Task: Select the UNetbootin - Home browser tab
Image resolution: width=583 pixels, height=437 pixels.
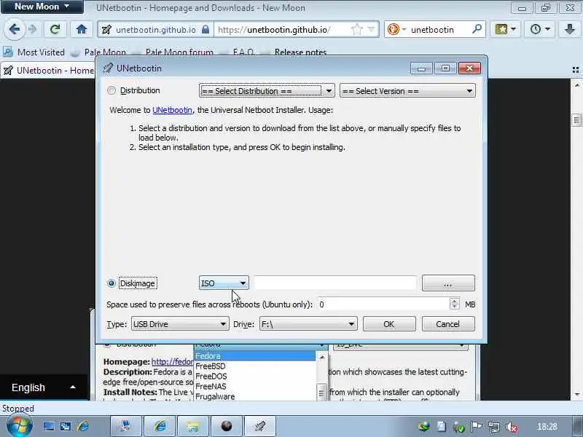Action: pos(47,70)
